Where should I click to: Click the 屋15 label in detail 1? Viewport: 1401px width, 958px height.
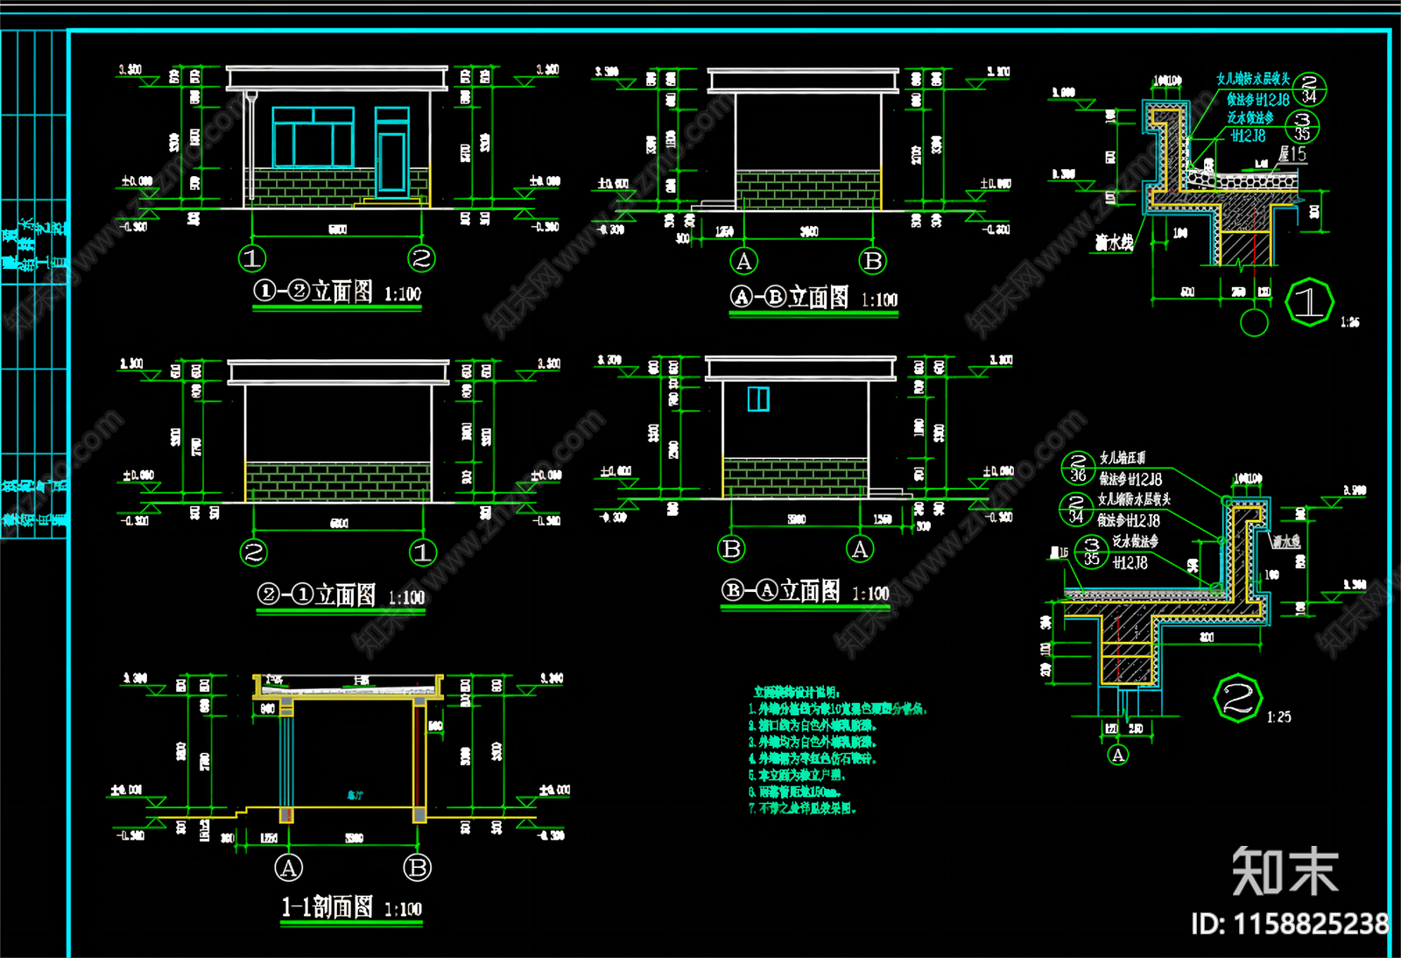[x=1292, y=154]
